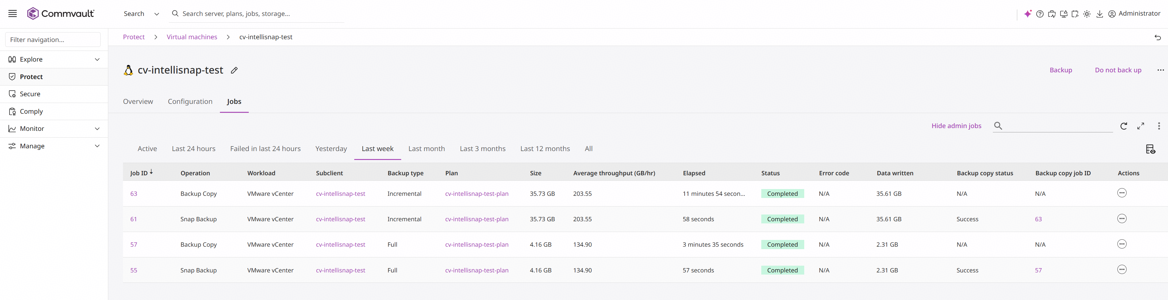
Task: Click the Status column header
Action: [770, 173]
